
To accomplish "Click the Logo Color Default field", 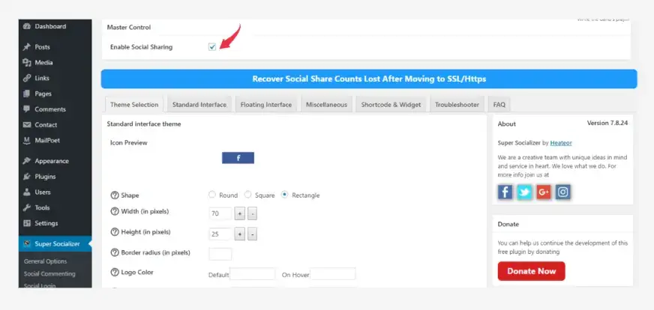I will point(253,274).
